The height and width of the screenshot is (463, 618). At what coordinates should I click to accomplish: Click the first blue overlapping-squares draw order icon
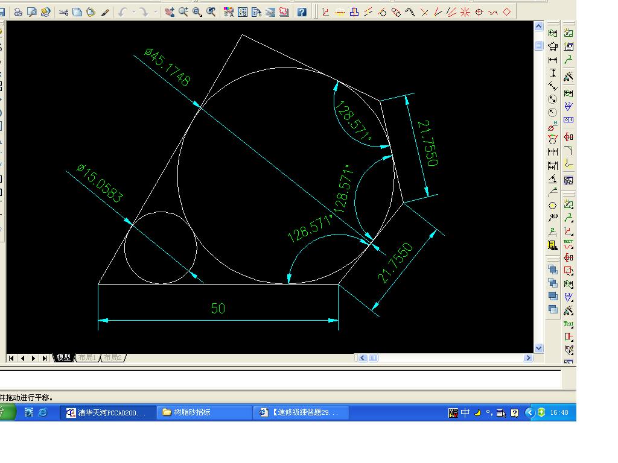(x=553, y=269)
